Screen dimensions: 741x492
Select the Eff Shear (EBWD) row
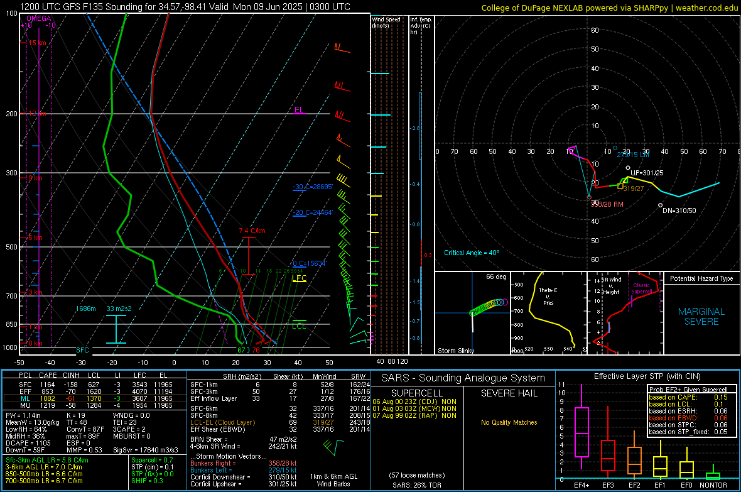click(280, 430)
